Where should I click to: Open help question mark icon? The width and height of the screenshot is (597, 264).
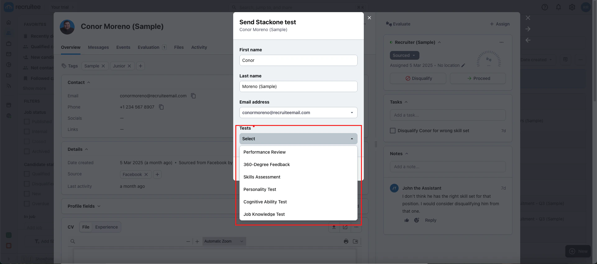click(x=545, y=7)
